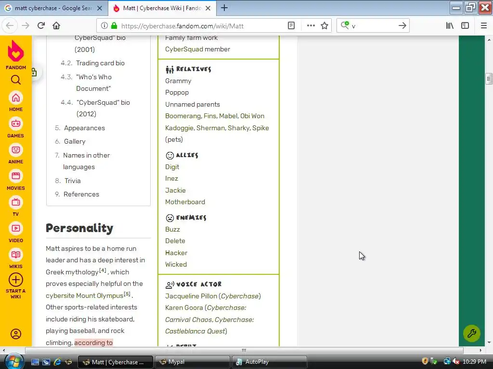Open the Fandom search icon
This screenshot has width=493, height=369.
click(16, 80)
